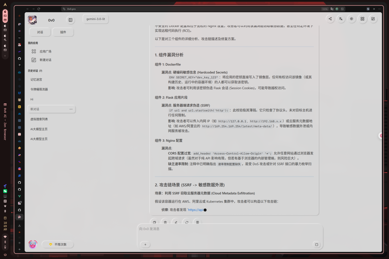Click the download icon in Zen sidebar
Image resolution: width=389 pixels, height=259 pixels.
point(19,226)
